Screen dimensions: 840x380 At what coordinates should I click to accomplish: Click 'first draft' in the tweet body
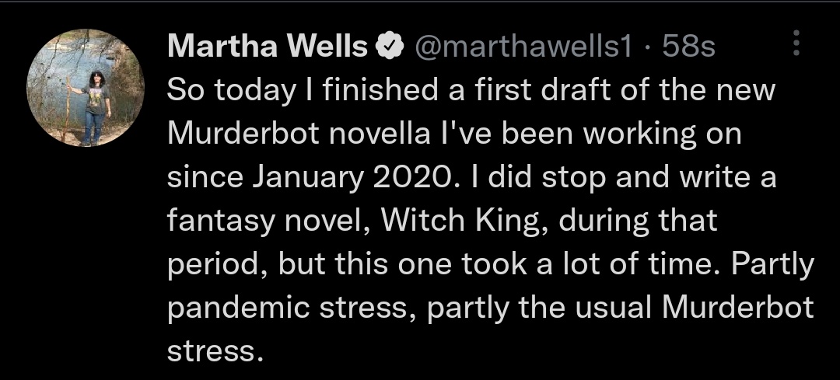[495, 91]
